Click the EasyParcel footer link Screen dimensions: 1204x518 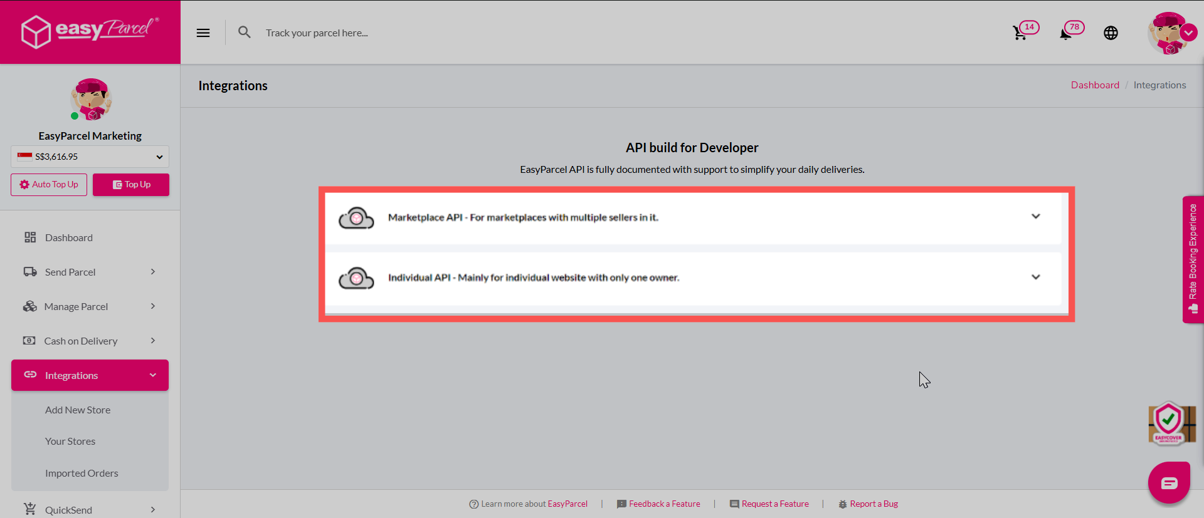click(x=568, y=504)
